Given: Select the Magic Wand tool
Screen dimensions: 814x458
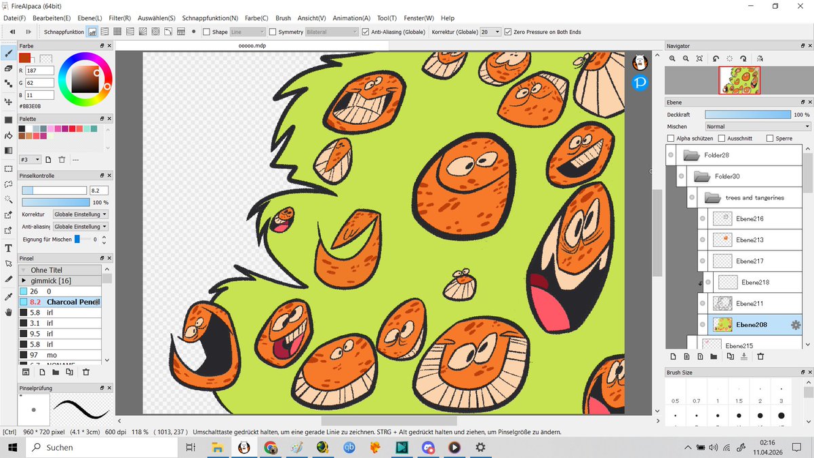Looking at the screenshot, I should tap(8, 199).
